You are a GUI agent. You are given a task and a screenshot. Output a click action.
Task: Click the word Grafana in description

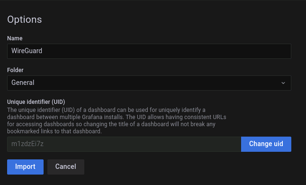(92, 117)
